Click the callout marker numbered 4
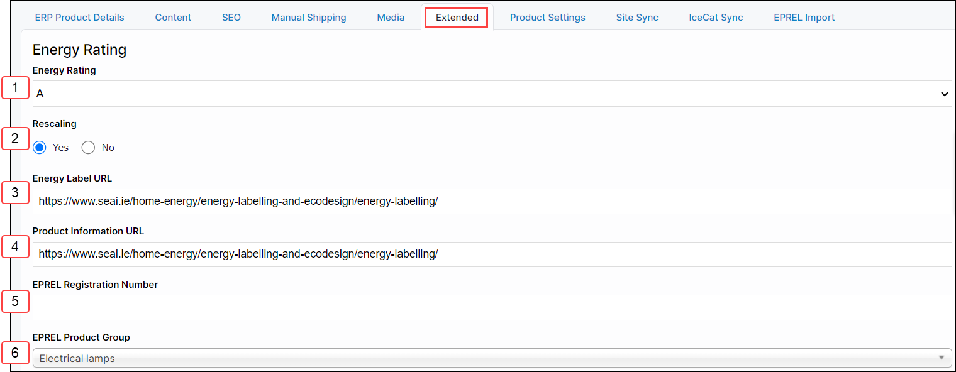956x372 pixels. 16,247
